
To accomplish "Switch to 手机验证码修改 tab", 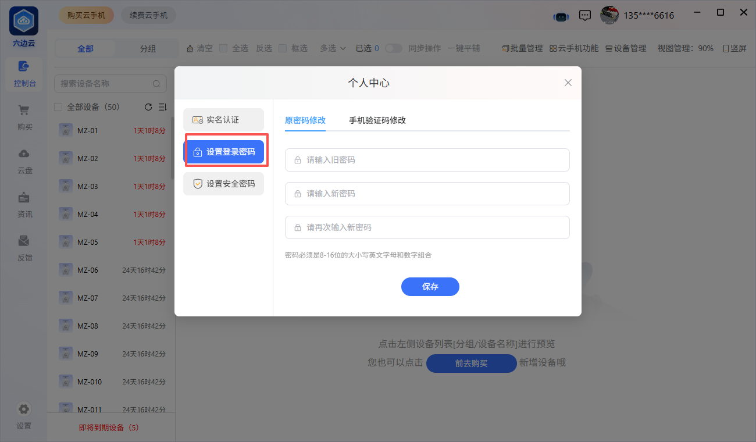I will coord(377,120).
